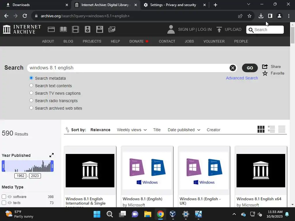Open the Advanced Search link
295x221 pixels.
pyautogui.click(x=242, y=78)
